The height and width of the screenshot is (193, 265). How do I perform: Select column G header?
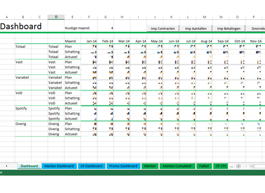coord(106,17)
